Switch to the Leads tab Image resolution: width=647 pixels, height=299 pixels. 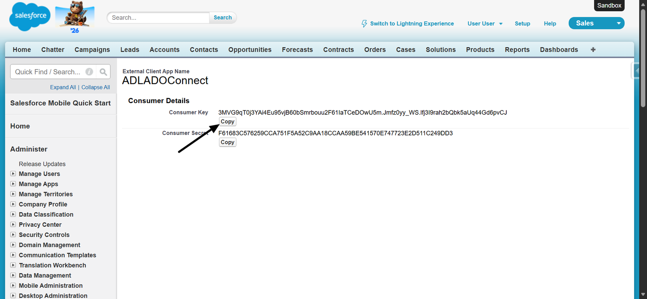tap(130, 50)
